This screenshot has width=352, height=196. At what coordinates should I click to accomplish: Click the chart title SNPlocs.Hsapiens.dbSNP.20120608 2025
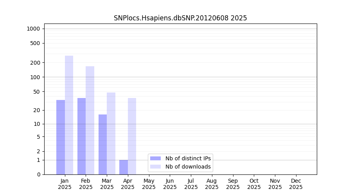pos(180,18)
